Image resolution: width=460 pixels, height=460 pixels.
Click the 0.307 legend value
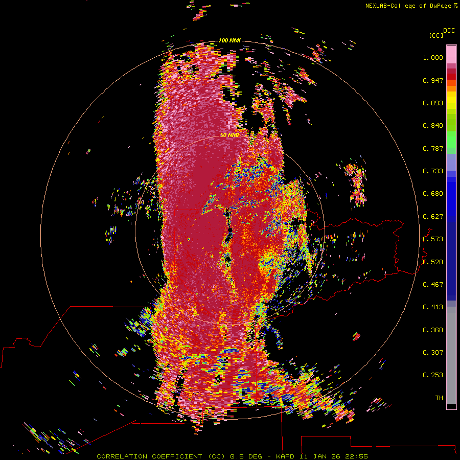[x=433, y=353]
